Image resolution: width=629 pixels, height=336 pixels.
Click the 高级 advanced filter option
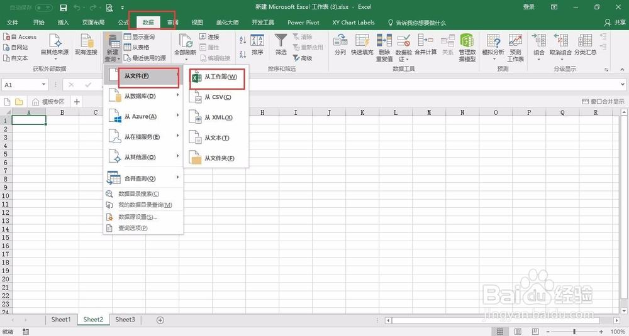tap(303, 58)
